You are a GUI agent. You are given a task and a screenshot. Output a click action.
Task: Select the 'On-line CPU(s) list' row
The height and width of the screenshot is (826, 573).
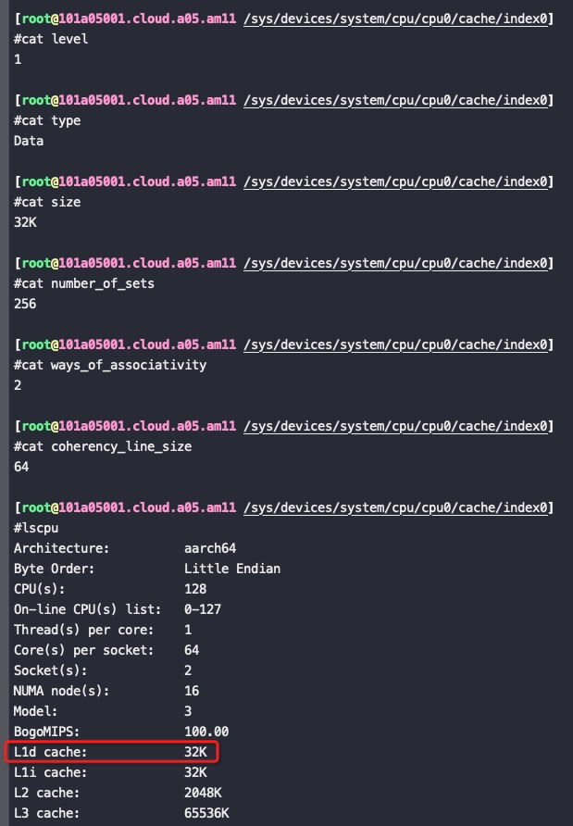(x=118, y=609)
